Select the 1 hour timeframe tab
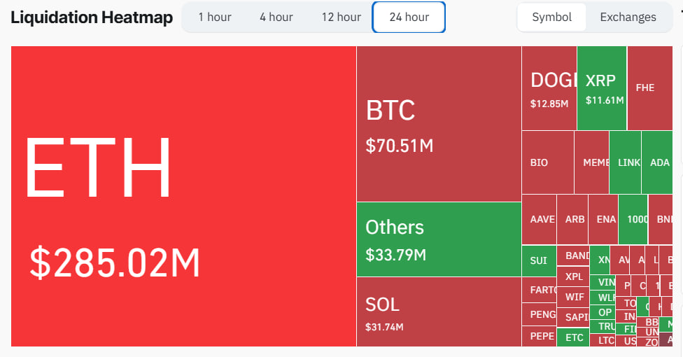Image resolution: width=683 pixels, height=357 pixels. tap(215, 17)
